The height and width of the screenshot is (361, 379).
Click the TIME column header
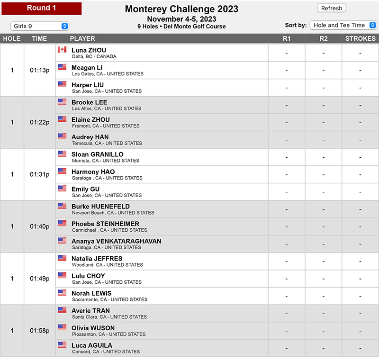(39, 39)
